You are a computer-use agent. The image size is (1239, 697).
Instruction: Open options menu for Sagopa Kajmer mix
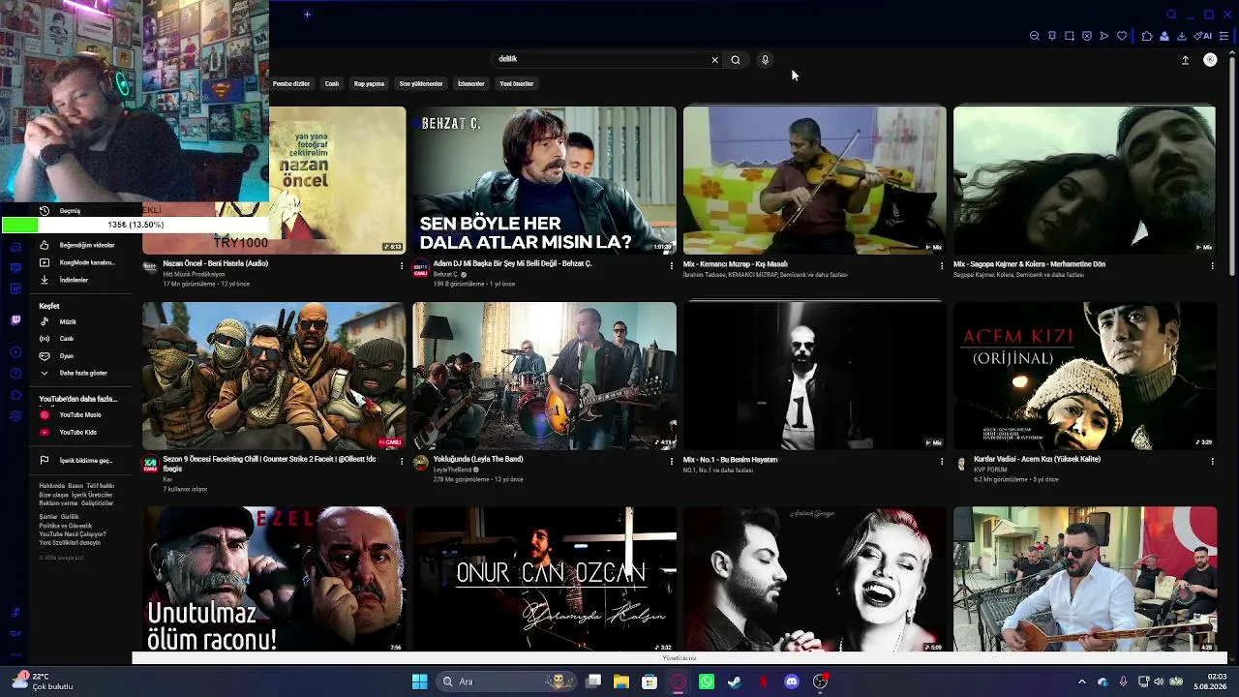(x=1212, y=265)
